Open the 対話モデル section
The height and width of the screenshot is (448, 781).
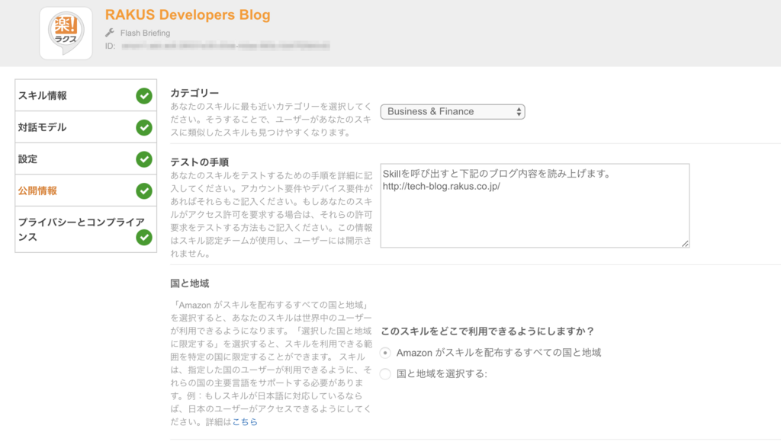(x=85, y=127)
